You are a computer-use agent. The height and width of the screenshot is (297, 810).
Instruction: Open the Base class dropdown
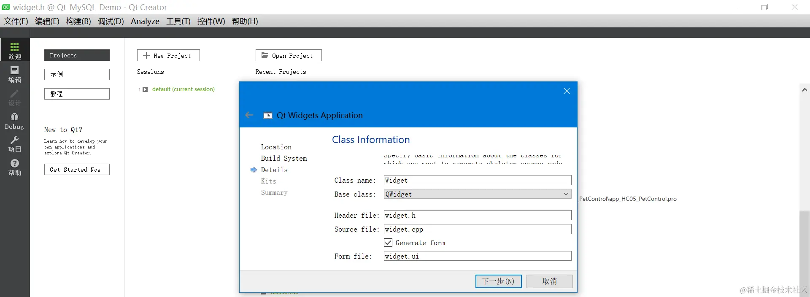[478, 194]
